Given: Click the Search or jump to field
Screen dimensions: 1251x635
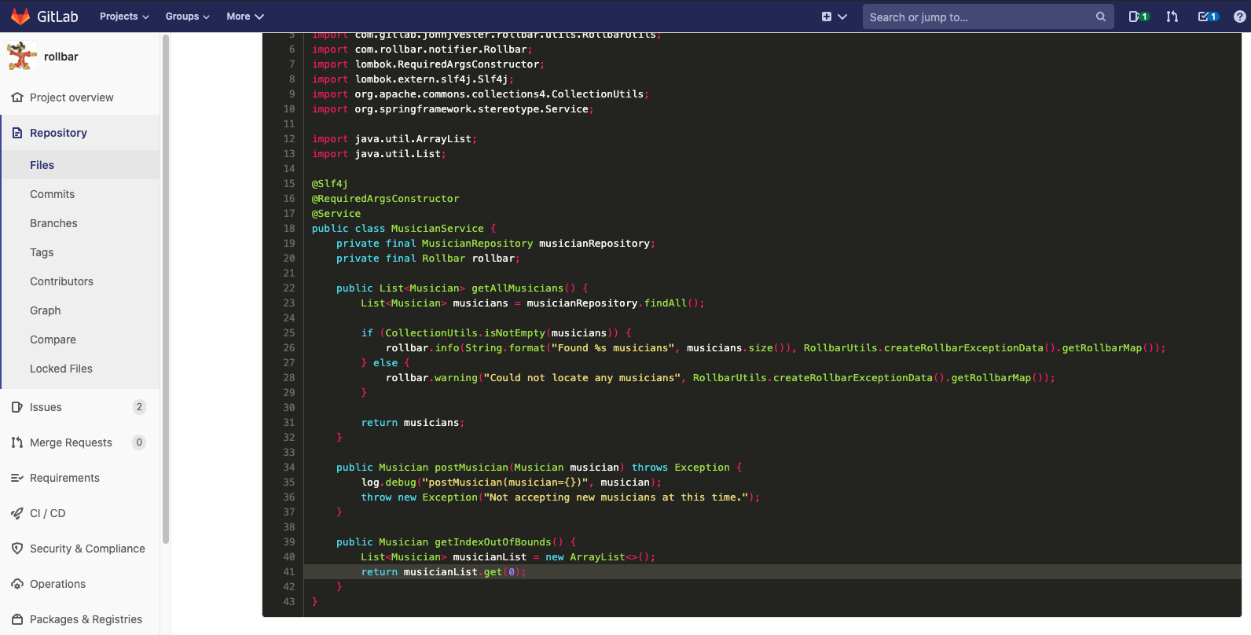Looking at the screenshot, I should 978,17.
